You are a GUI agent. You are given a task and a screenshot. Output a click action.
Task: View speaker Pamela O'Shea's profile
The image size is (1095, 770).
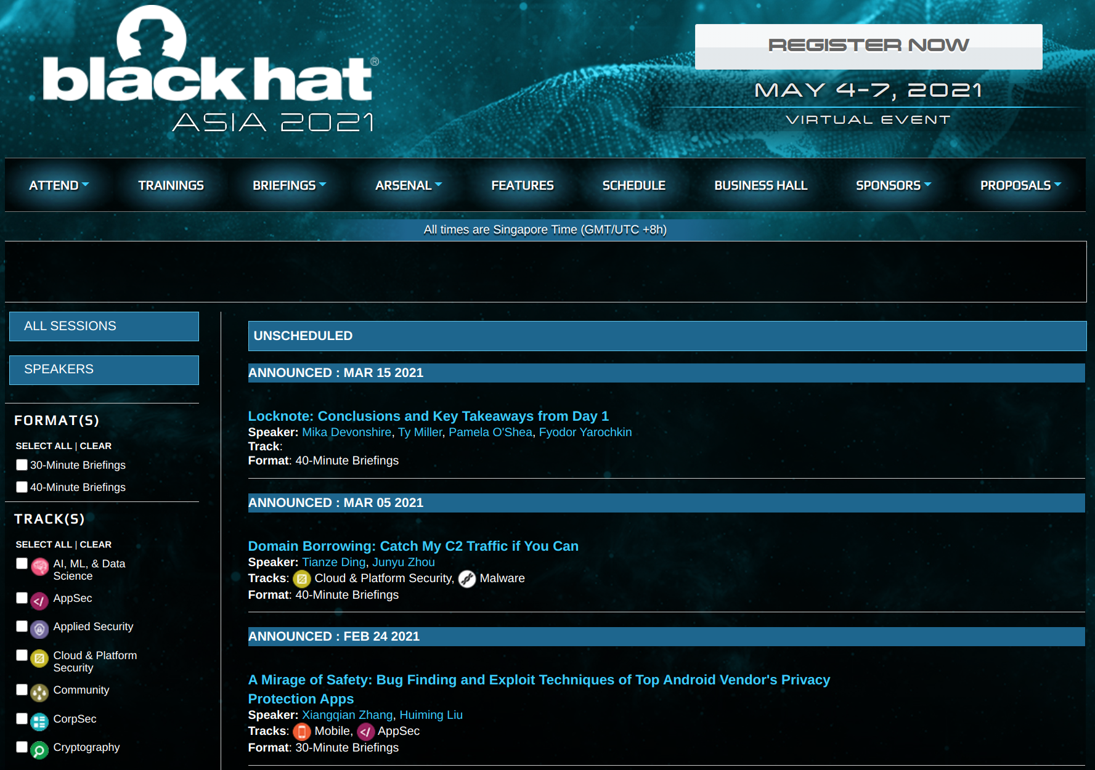tap(491, 432)
